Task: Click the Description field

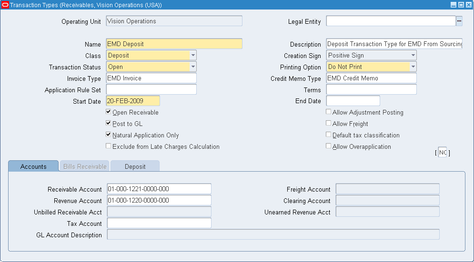Action: pyautogui.click(x=394, y=44)
